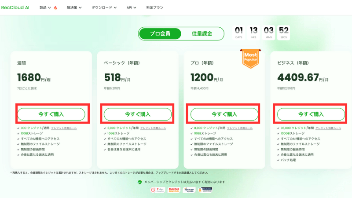The width and height of the screenshot is (352, 198).
Task: Expand the 解決策 menu
Action: point(74,7)
